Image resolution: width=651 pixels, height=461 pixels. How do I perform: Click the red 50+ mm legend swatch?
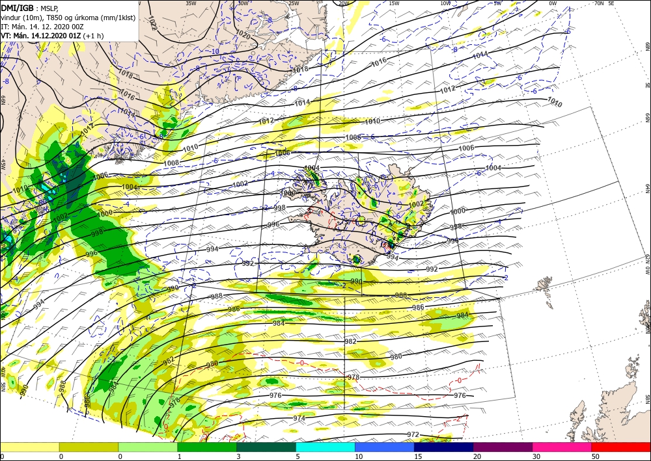pyautogui.click(x=621, y=447)
